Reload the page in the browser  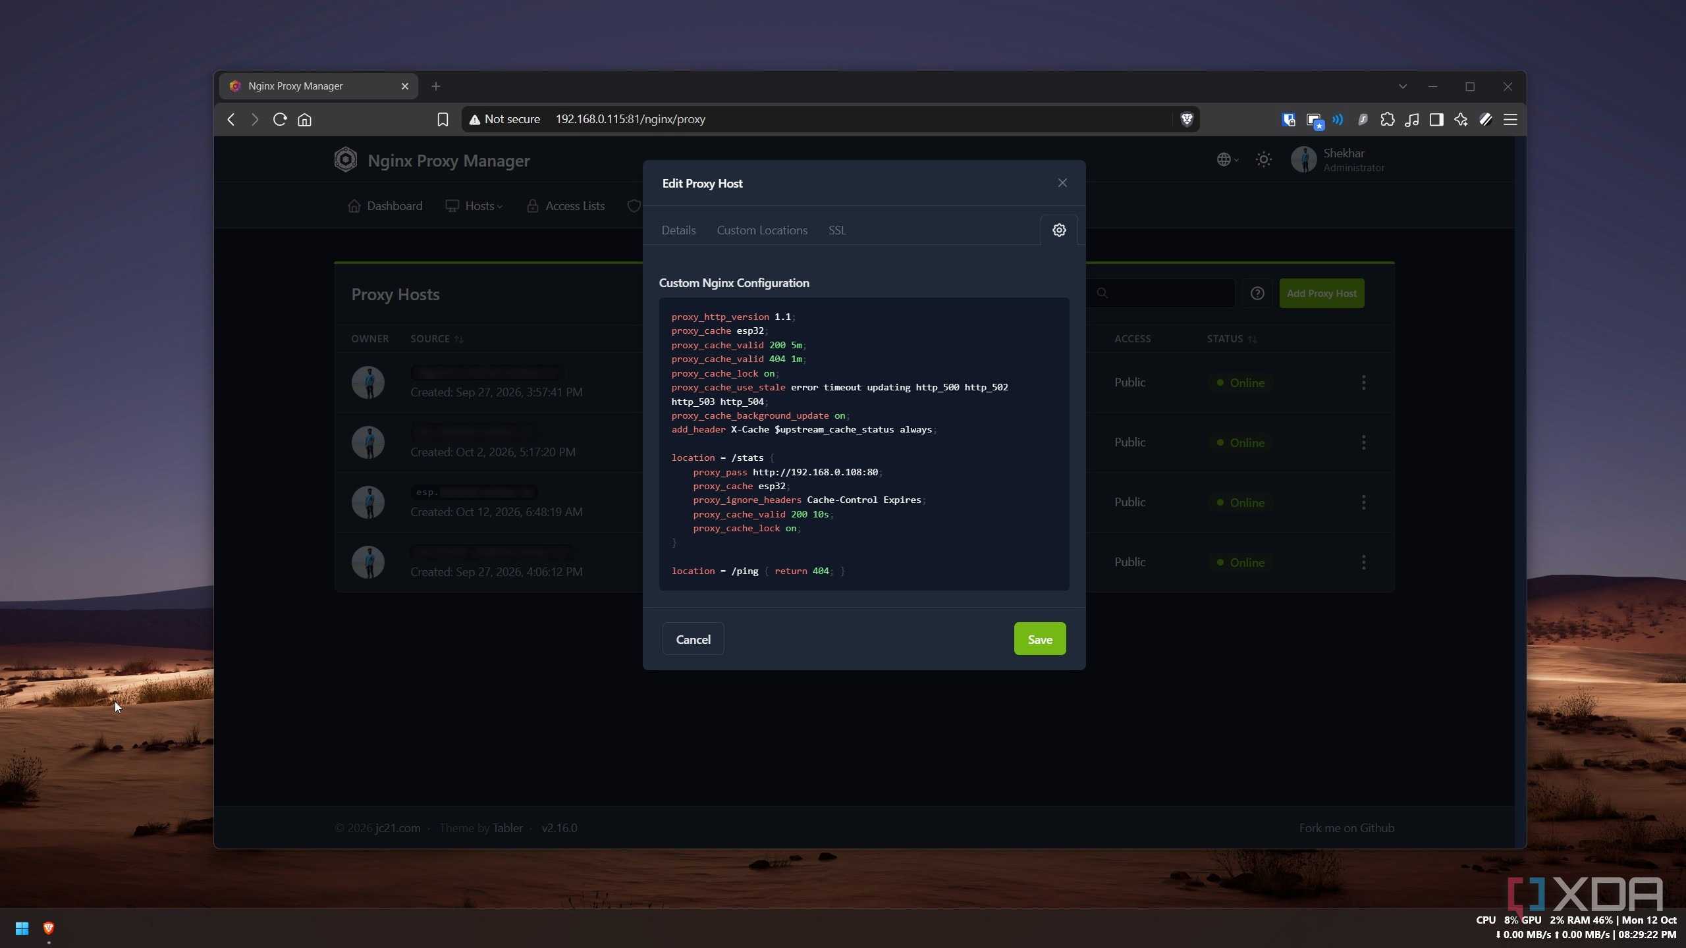pyautogui.click(x=280, y=119)
